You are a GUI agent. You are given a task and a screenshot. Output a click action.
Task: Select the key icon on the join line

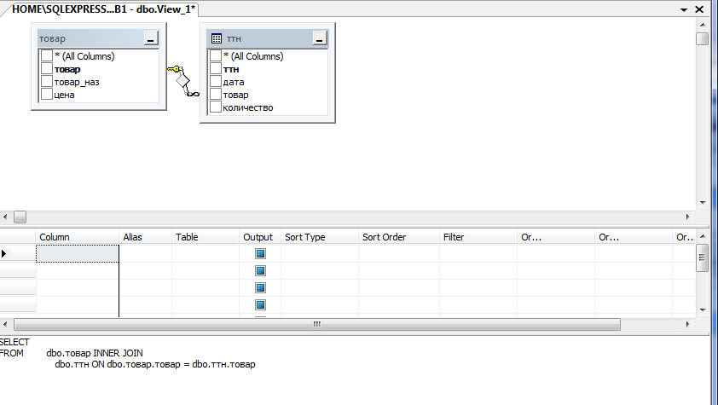click(x=174, y=69)
